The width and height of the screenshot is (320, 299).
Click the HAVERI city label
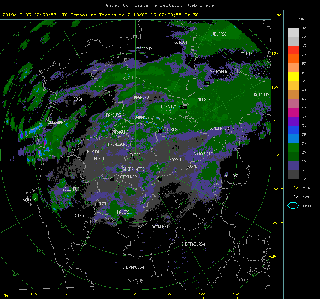coord(123,212)
